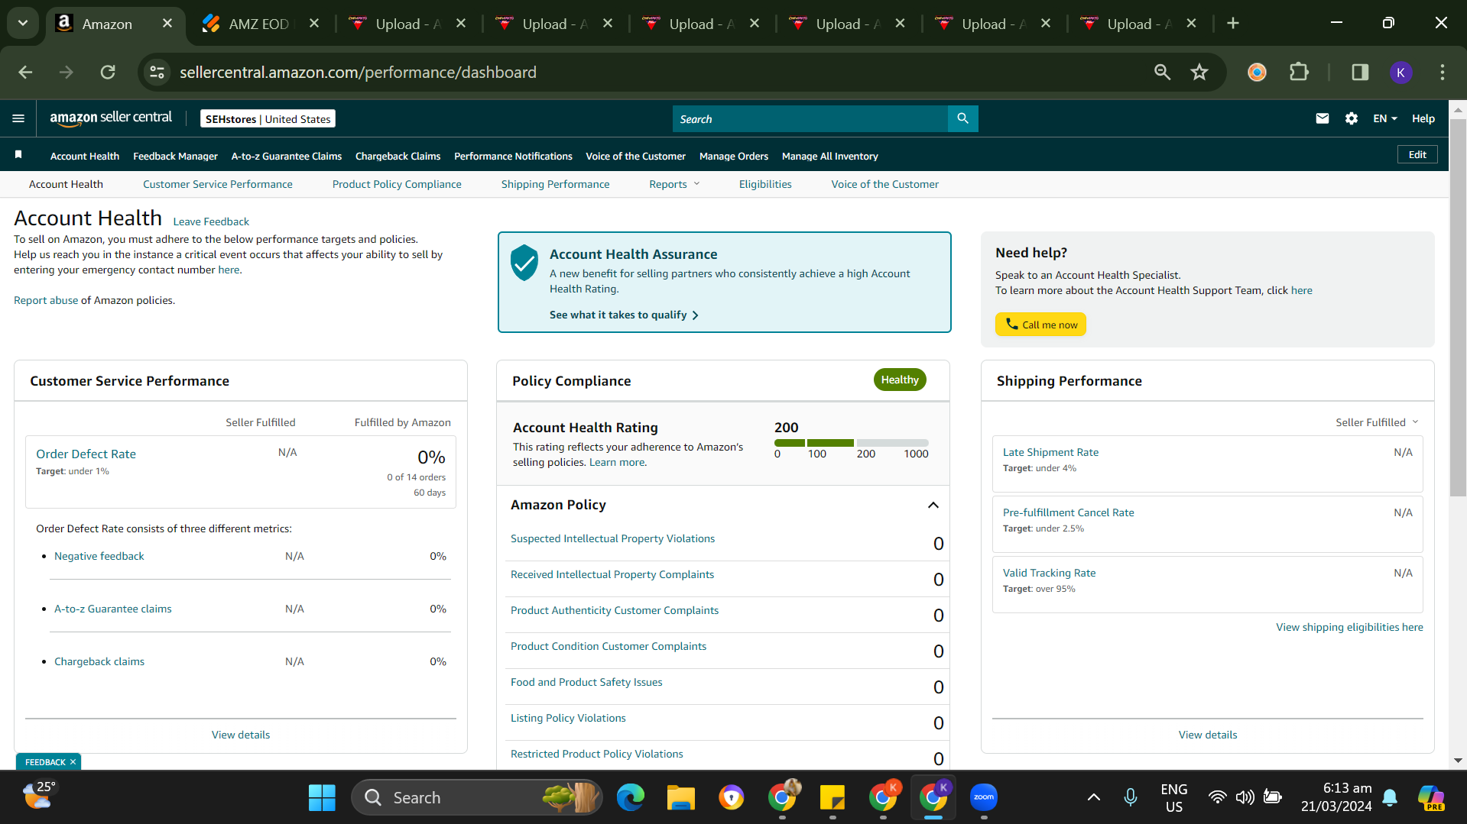This screenshot has height=824, width=1467.
Task: Click the Account Health Rating progress bar
Action: pyautogui.click(x=851, y=443)
